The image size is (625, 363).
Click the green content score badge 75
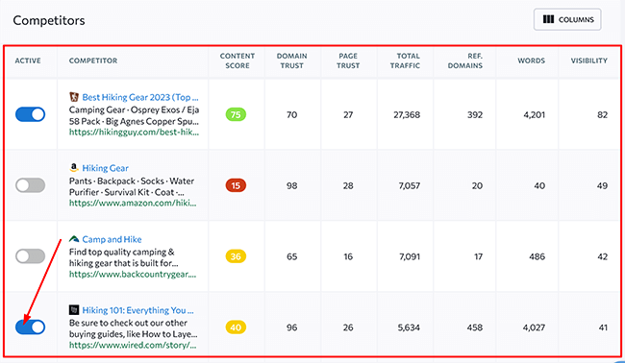click(x=236, y=114)
